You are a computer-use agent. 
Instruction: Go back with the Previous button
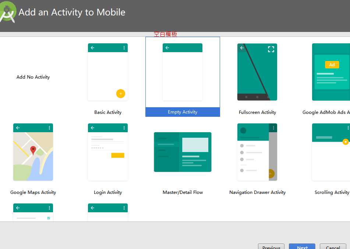tap(271, 246)
